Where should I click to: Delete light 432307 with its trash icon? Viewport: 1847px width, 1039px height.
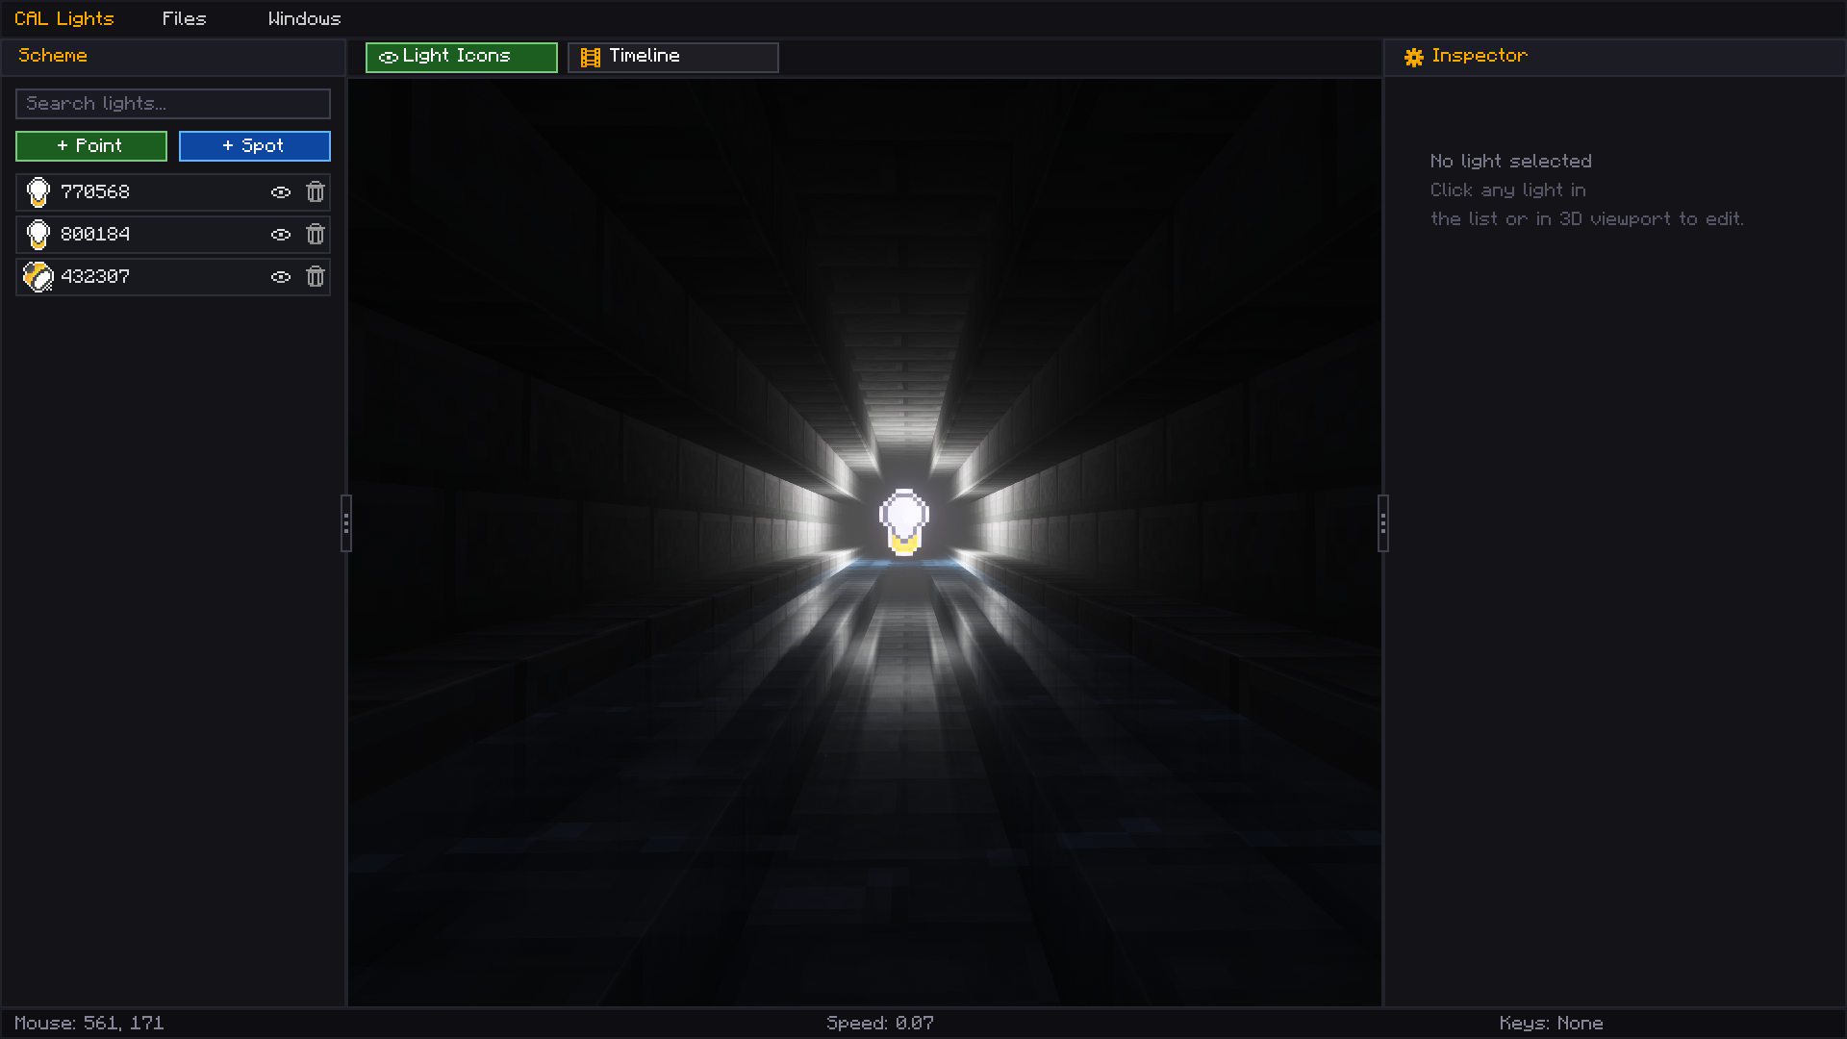[x=316, y=277]
